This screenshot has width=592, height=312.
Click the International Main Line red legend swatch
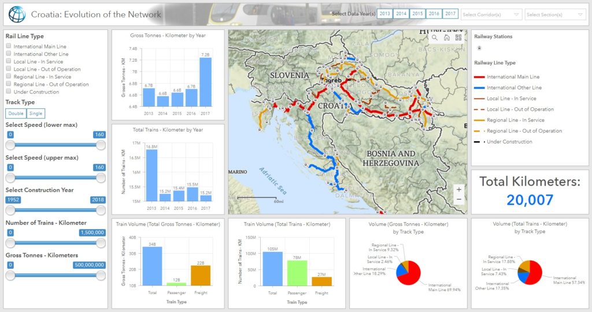(x=479, y=77)
